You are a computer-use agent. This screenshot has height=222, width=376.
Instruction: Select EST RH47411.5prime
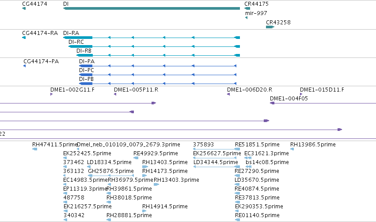tap(55, 145)
